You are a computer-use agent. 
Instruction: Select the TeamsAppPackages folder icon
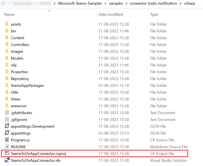pos(7,85)
